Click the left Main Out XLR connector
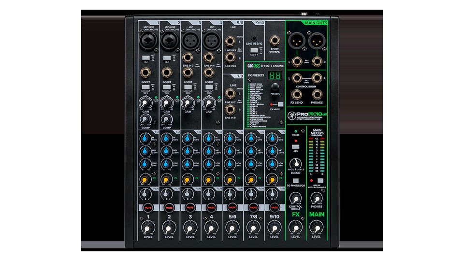 tap(296, 40)
